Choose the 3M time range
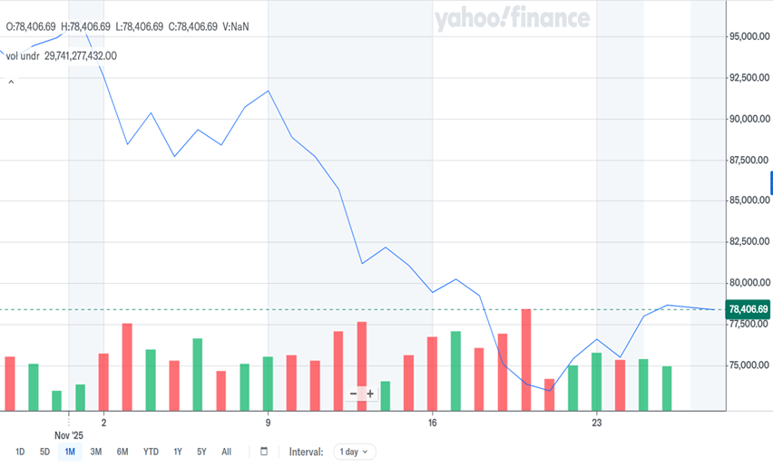This screenshot has width=773, height=467. click(96, 452)
